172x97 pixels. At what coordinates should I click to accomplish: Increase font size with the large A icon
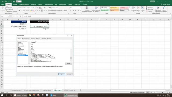(x=33, y=8)
